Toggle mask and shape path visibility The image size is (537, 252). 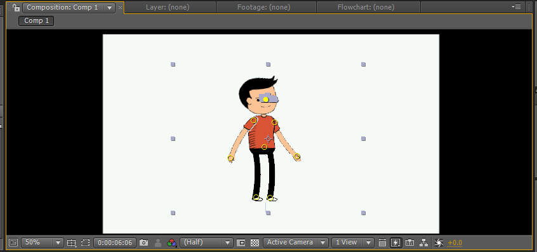pos(85,242)
